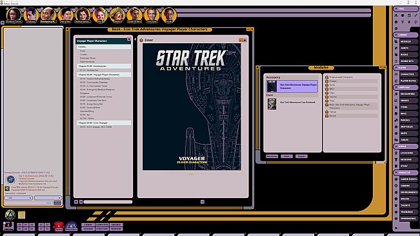
Task: Click the Story sidebar icon
Action: [x=396, y=166]
